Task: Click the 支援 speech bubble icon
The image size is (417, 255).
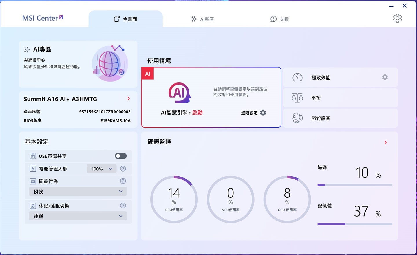Action: 273,19
